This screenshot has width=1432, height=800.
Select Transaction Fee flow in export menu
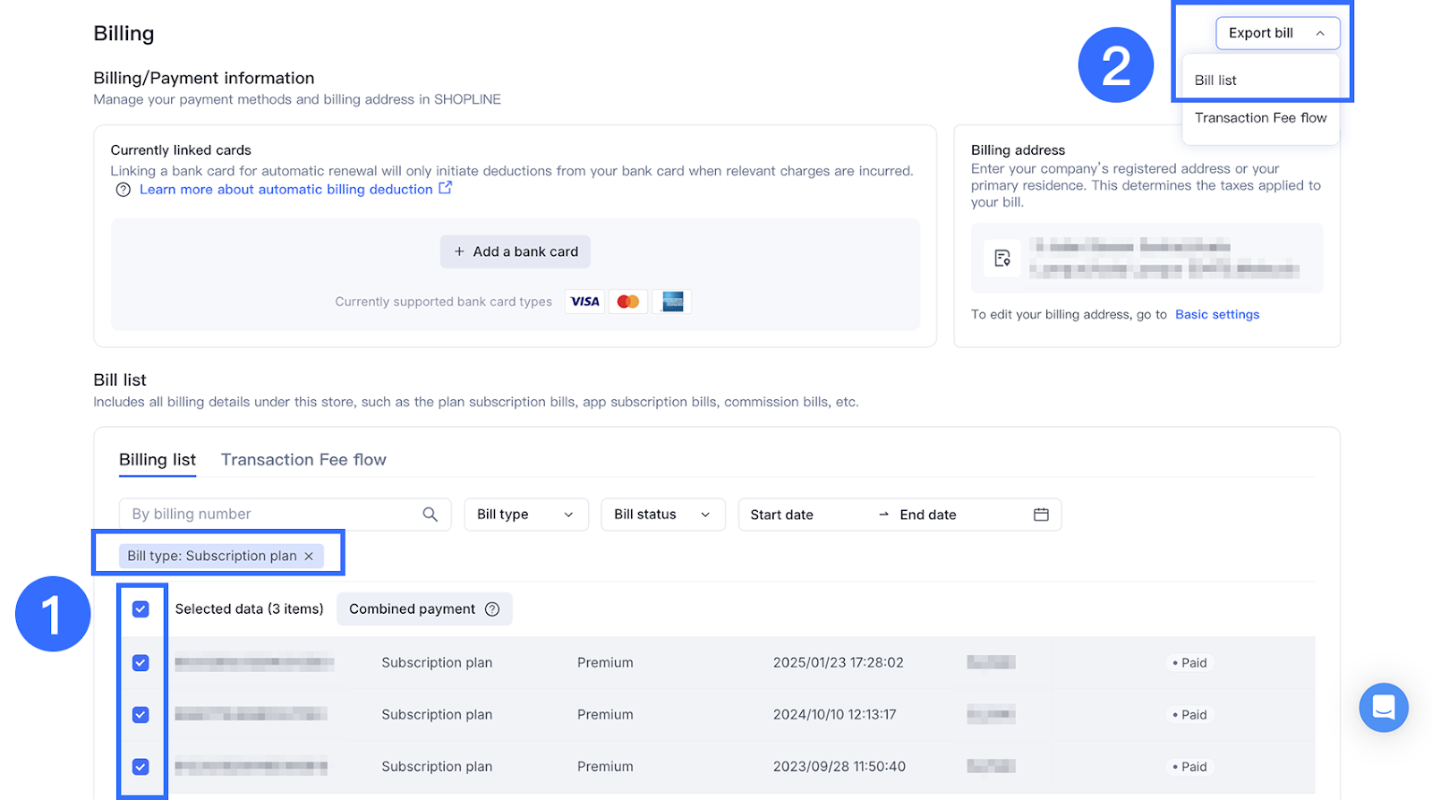[1260, 118]
